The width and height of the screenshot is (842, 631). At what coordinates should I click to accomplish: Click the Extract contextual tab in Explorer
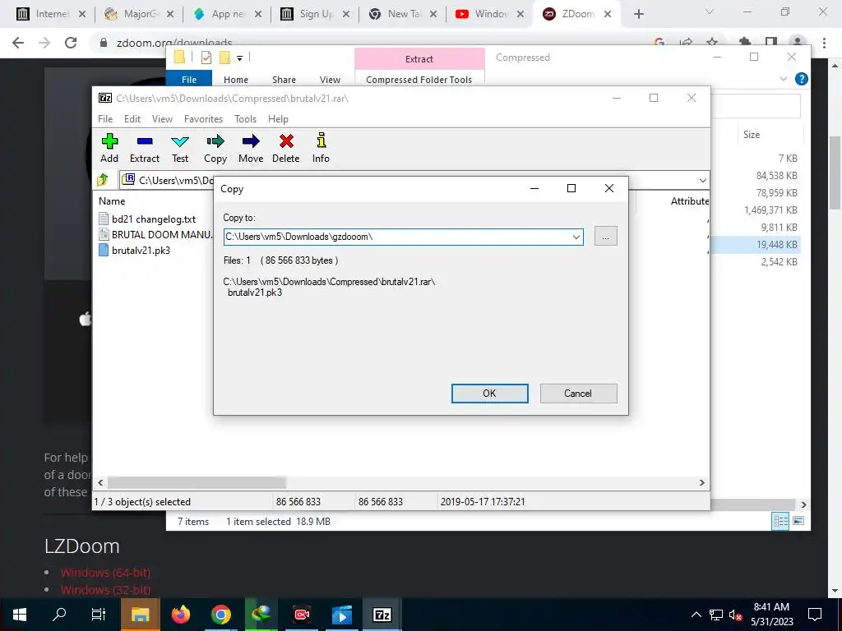[419, 59]
